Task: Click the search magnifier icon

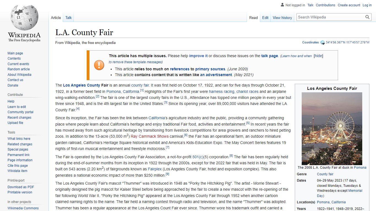Action: click(367, 17)
